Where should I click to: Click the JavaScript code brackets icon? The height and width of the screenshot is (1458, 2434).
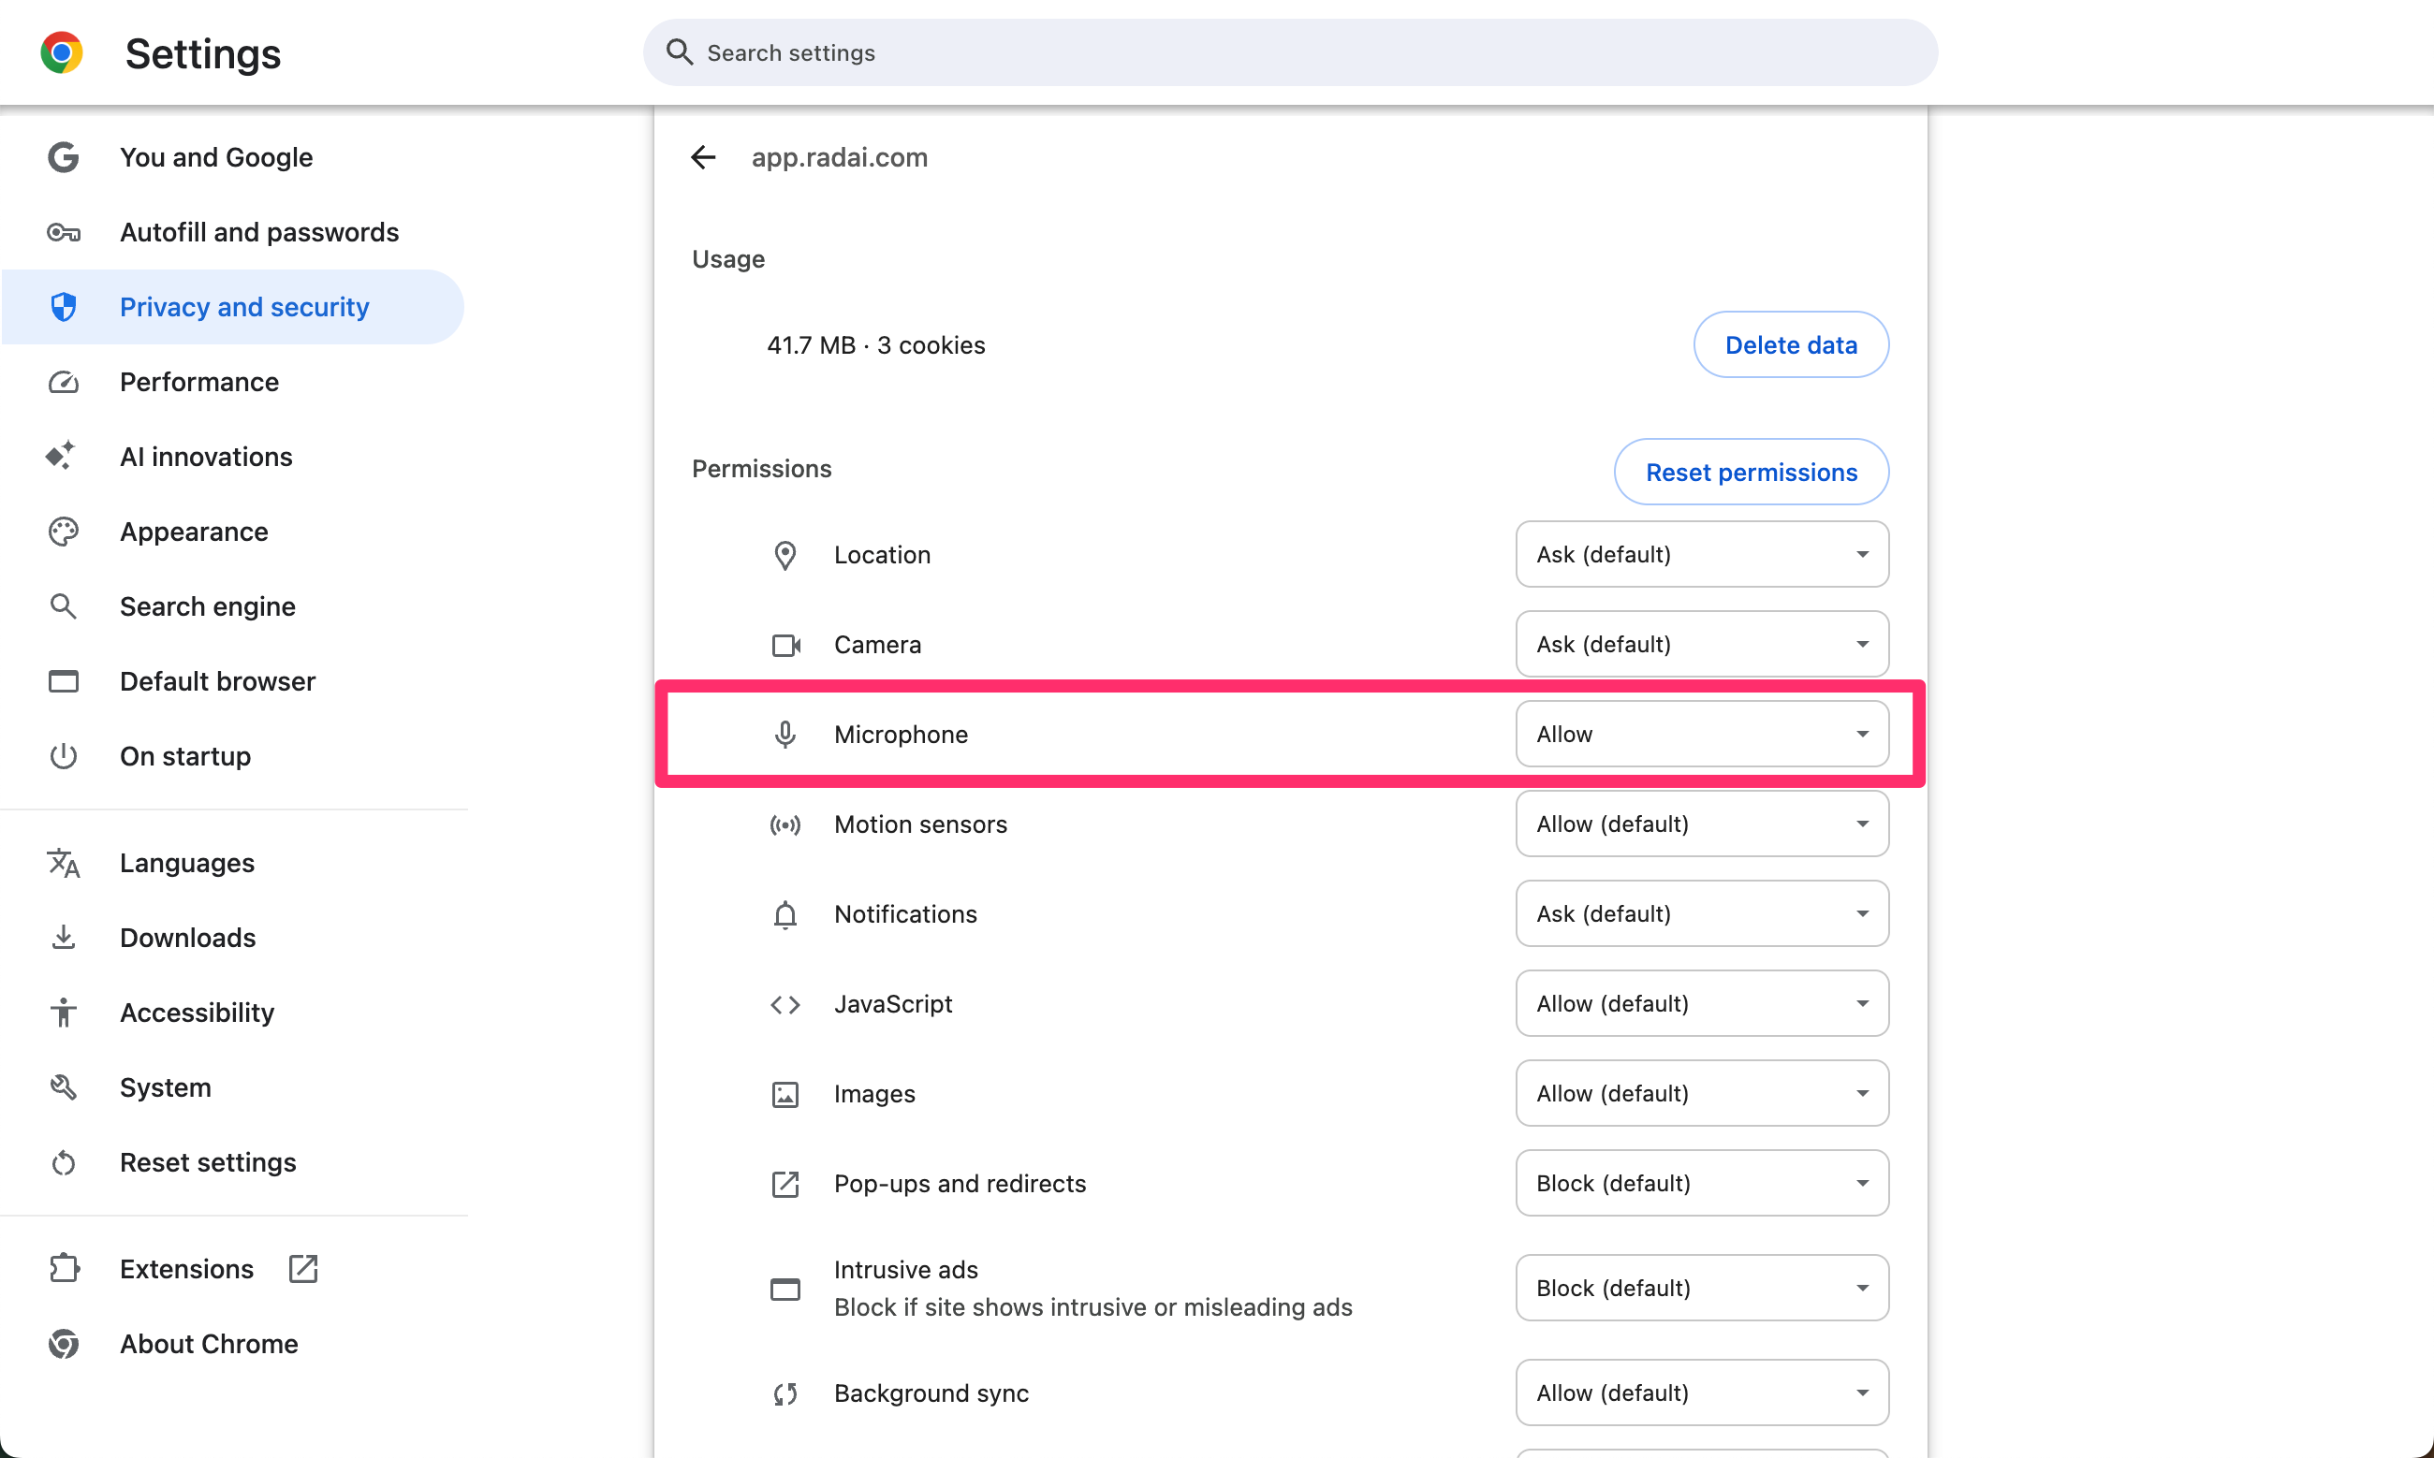click(785, 1004)
